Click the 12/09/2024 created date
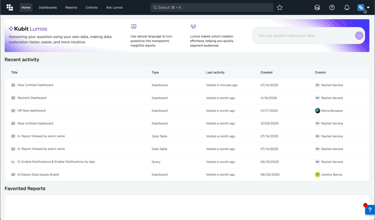 tap(269, 123)
